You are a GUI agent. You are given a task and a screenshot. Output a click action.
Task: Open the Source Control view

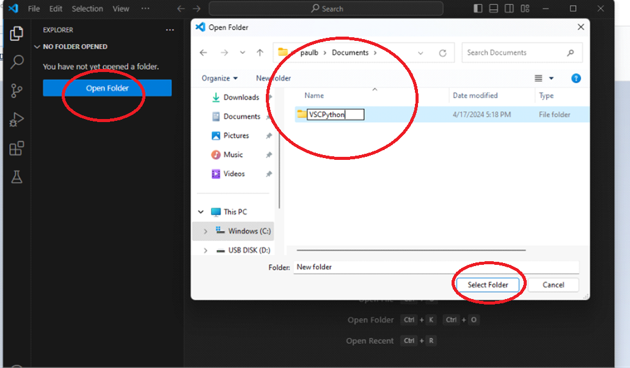tap(16, 91)
